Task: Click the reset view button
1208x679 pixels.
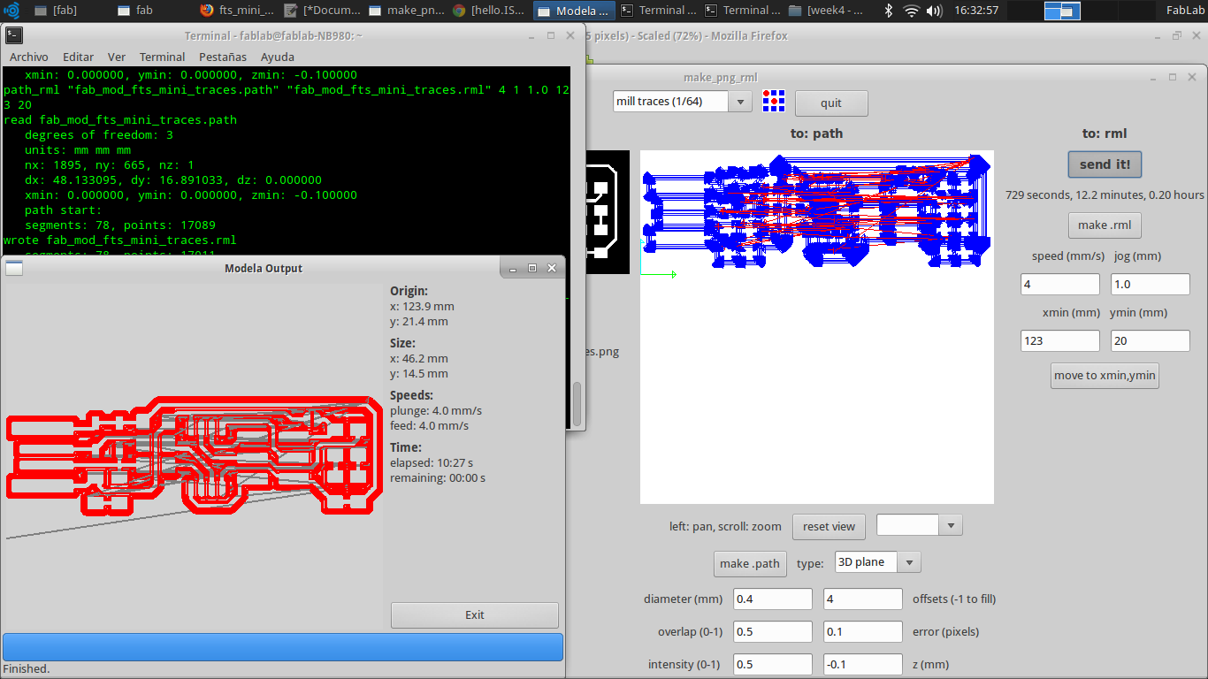Action: tap(829, 526)
